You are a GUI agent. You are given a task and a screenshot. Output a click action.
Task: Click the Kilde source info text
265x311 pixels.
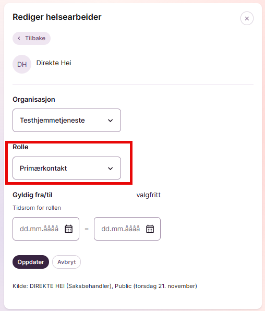coord(105,286)
